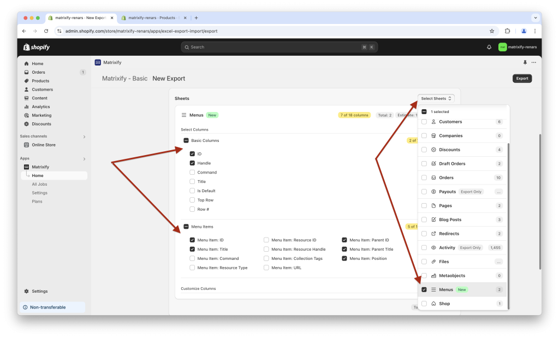The height and width of the screenshot is (338, 559).
Task: Collapse the Menu Items group
Action: [x=185, y=226]
